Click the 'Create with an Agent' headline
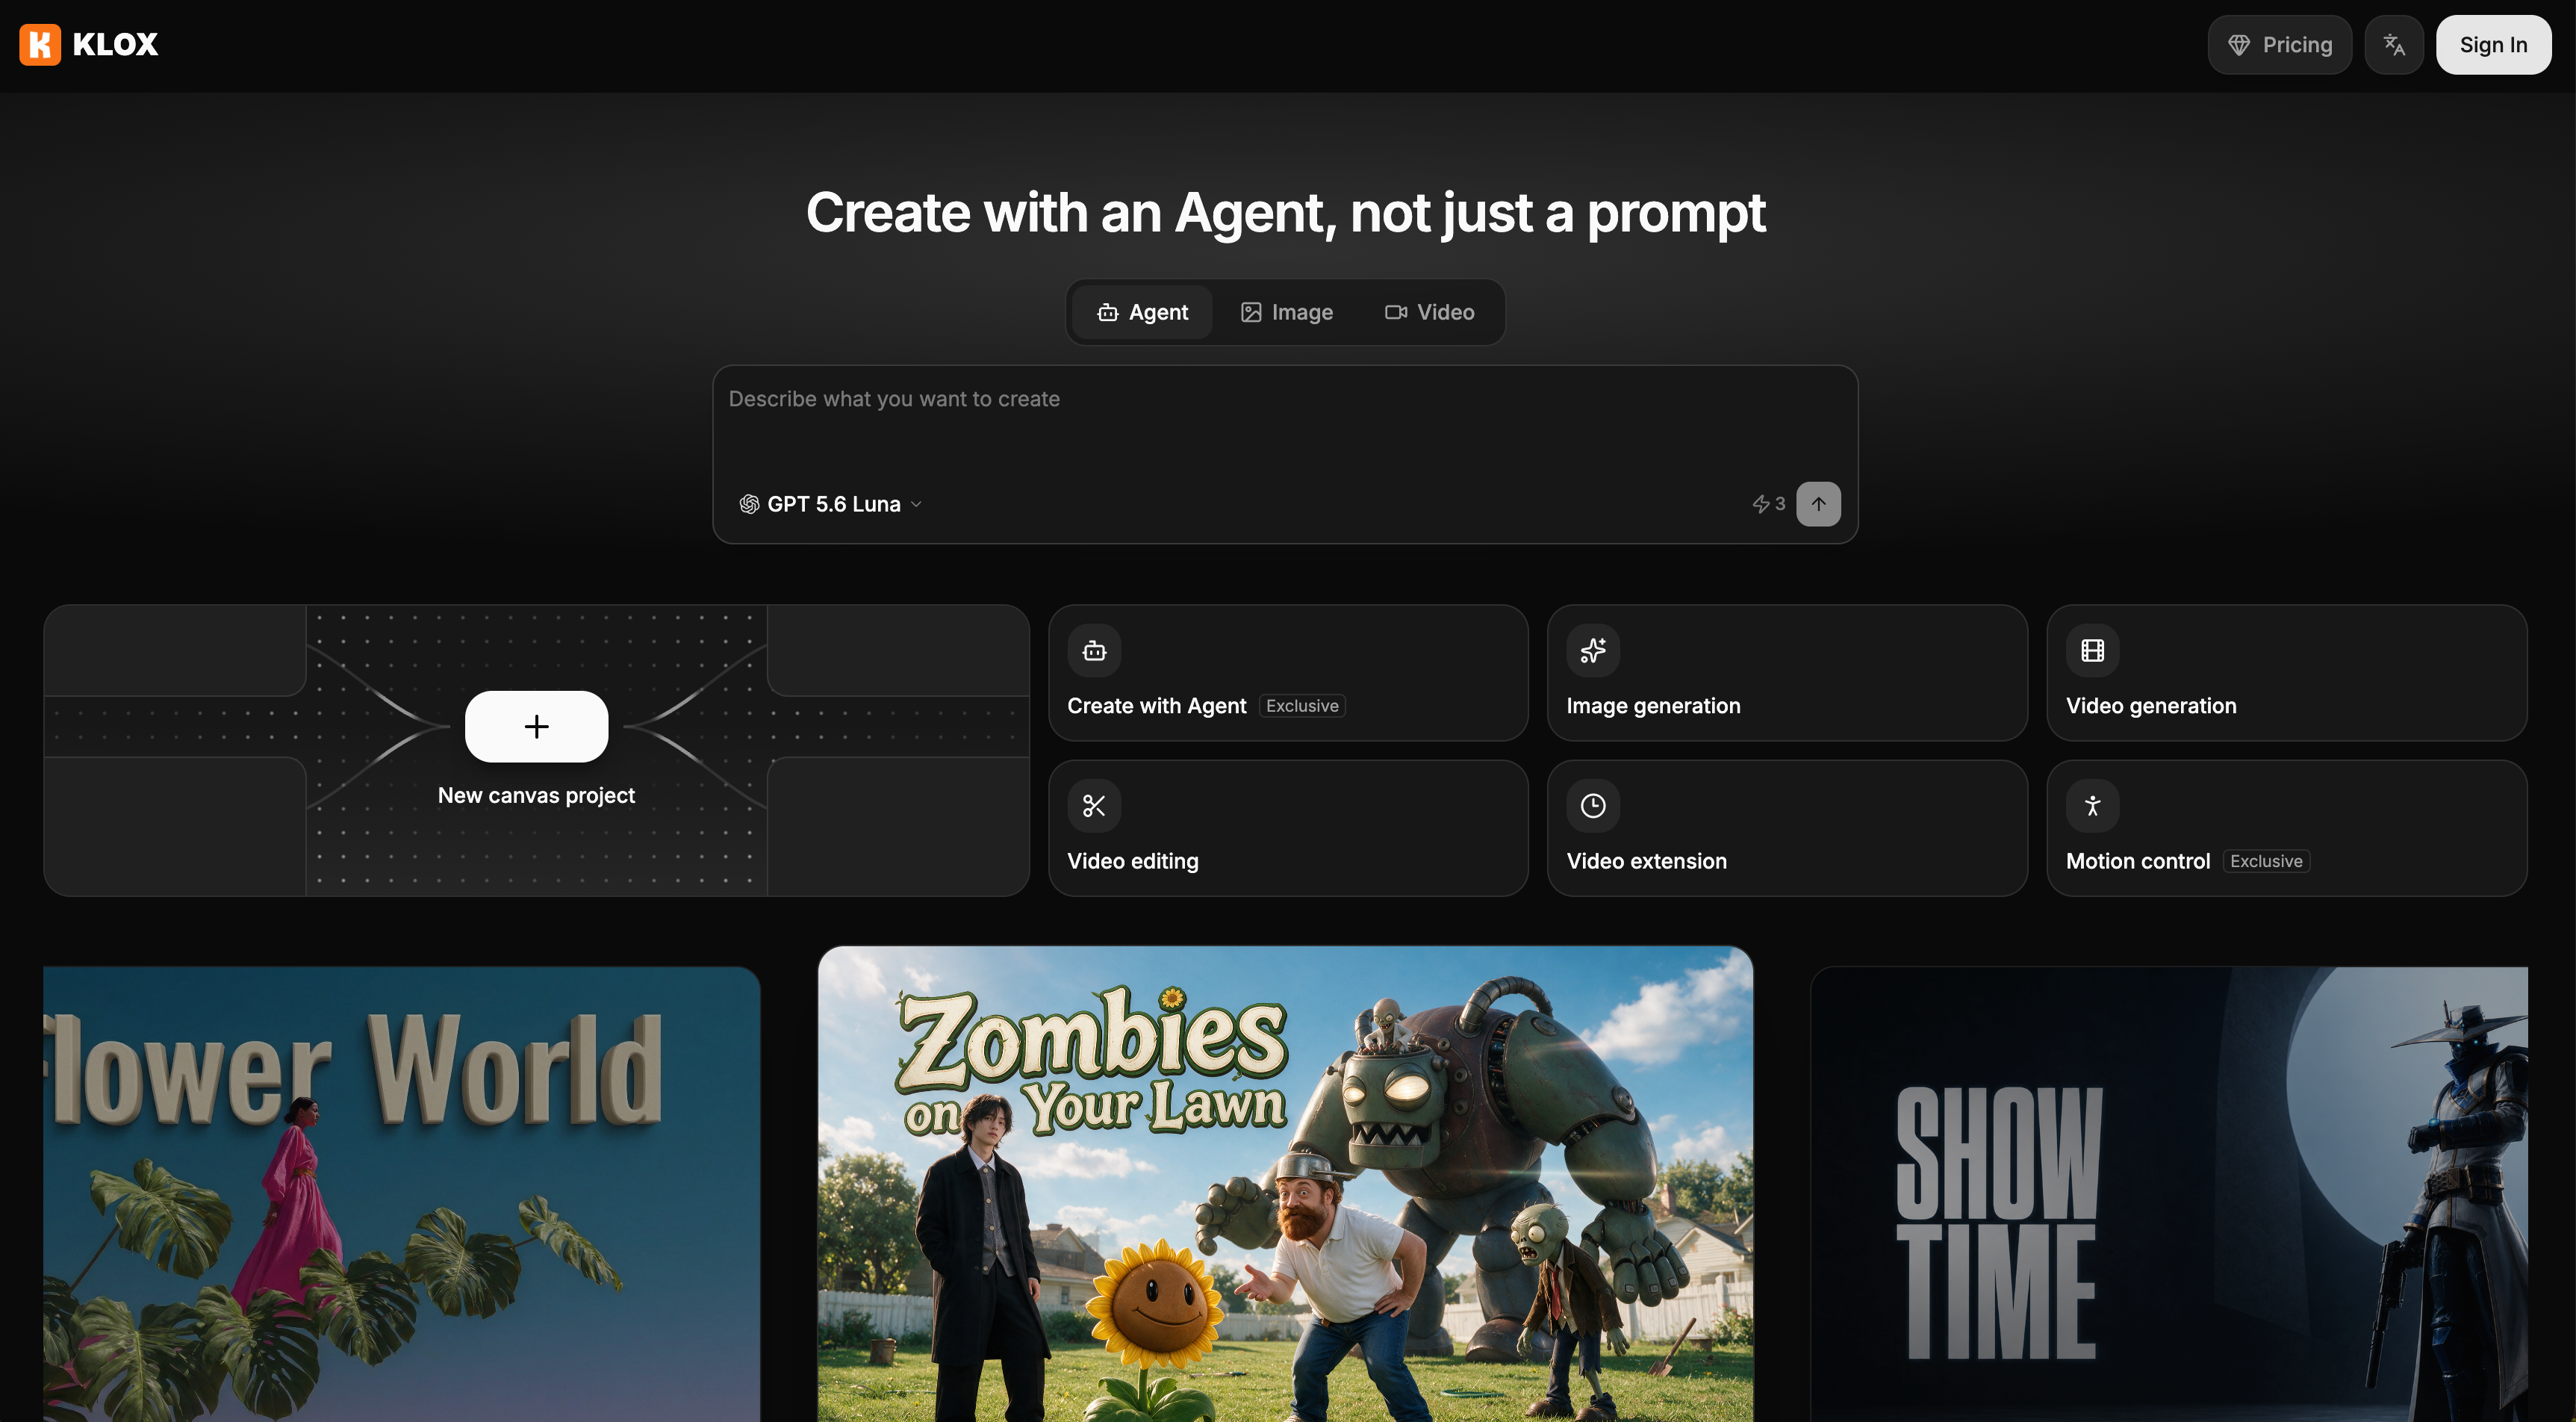The image size is (2576, 1422). point(1285,213)
